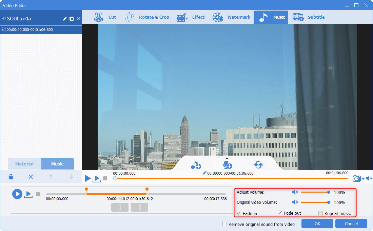Click the 00:03:17.336 music duration text

tap(215, 199)
